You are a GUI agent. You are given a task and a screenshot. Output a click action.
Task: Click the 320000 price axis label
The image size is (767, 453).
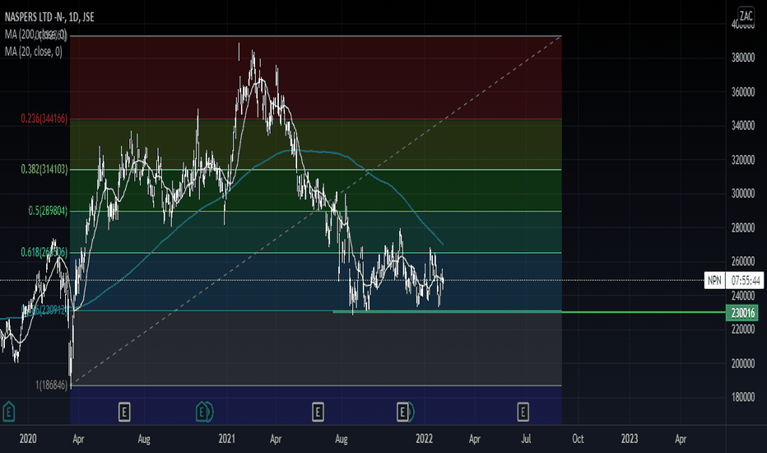click(x=742, y=160)
